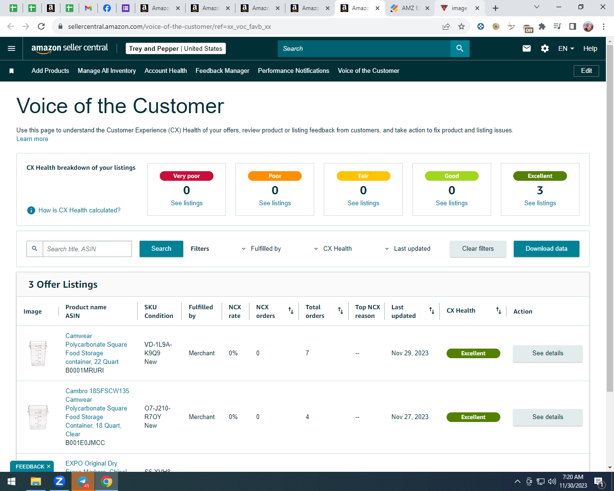Open See details for the Cambro 18 Quart container
Screen dimensions: 614x491
548,417
